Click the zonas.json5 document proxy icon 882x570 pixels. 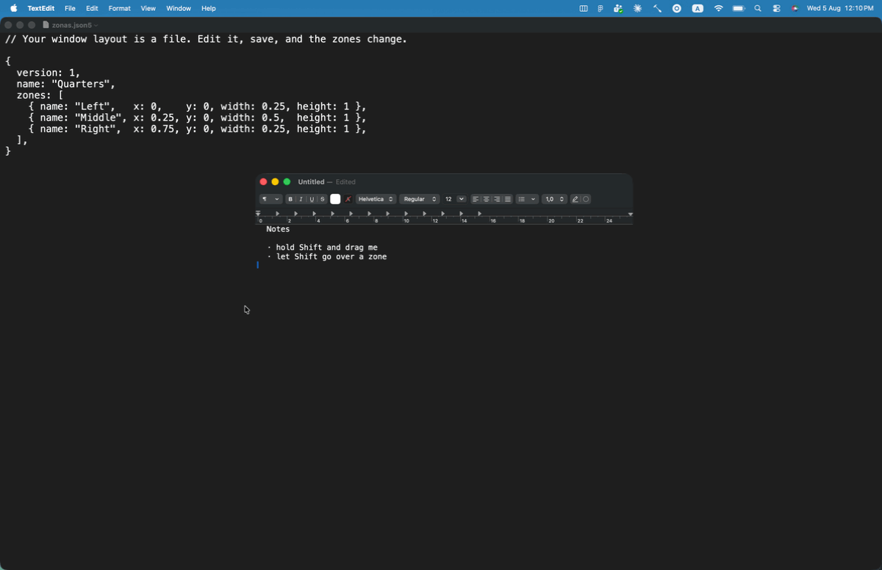point(46,25)
